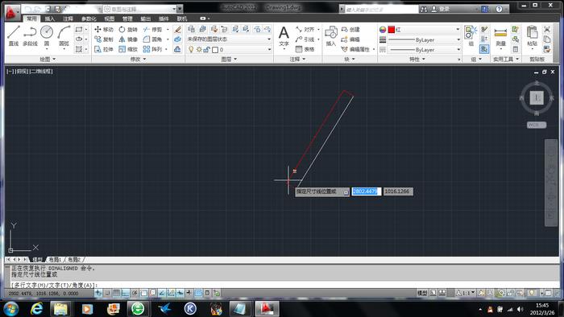
Task: Click the Sign In (登录) button
Action: [441, 9]
